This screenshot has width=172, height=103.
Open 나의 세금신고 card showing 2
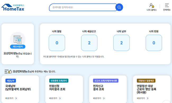(x=89, y=43)
